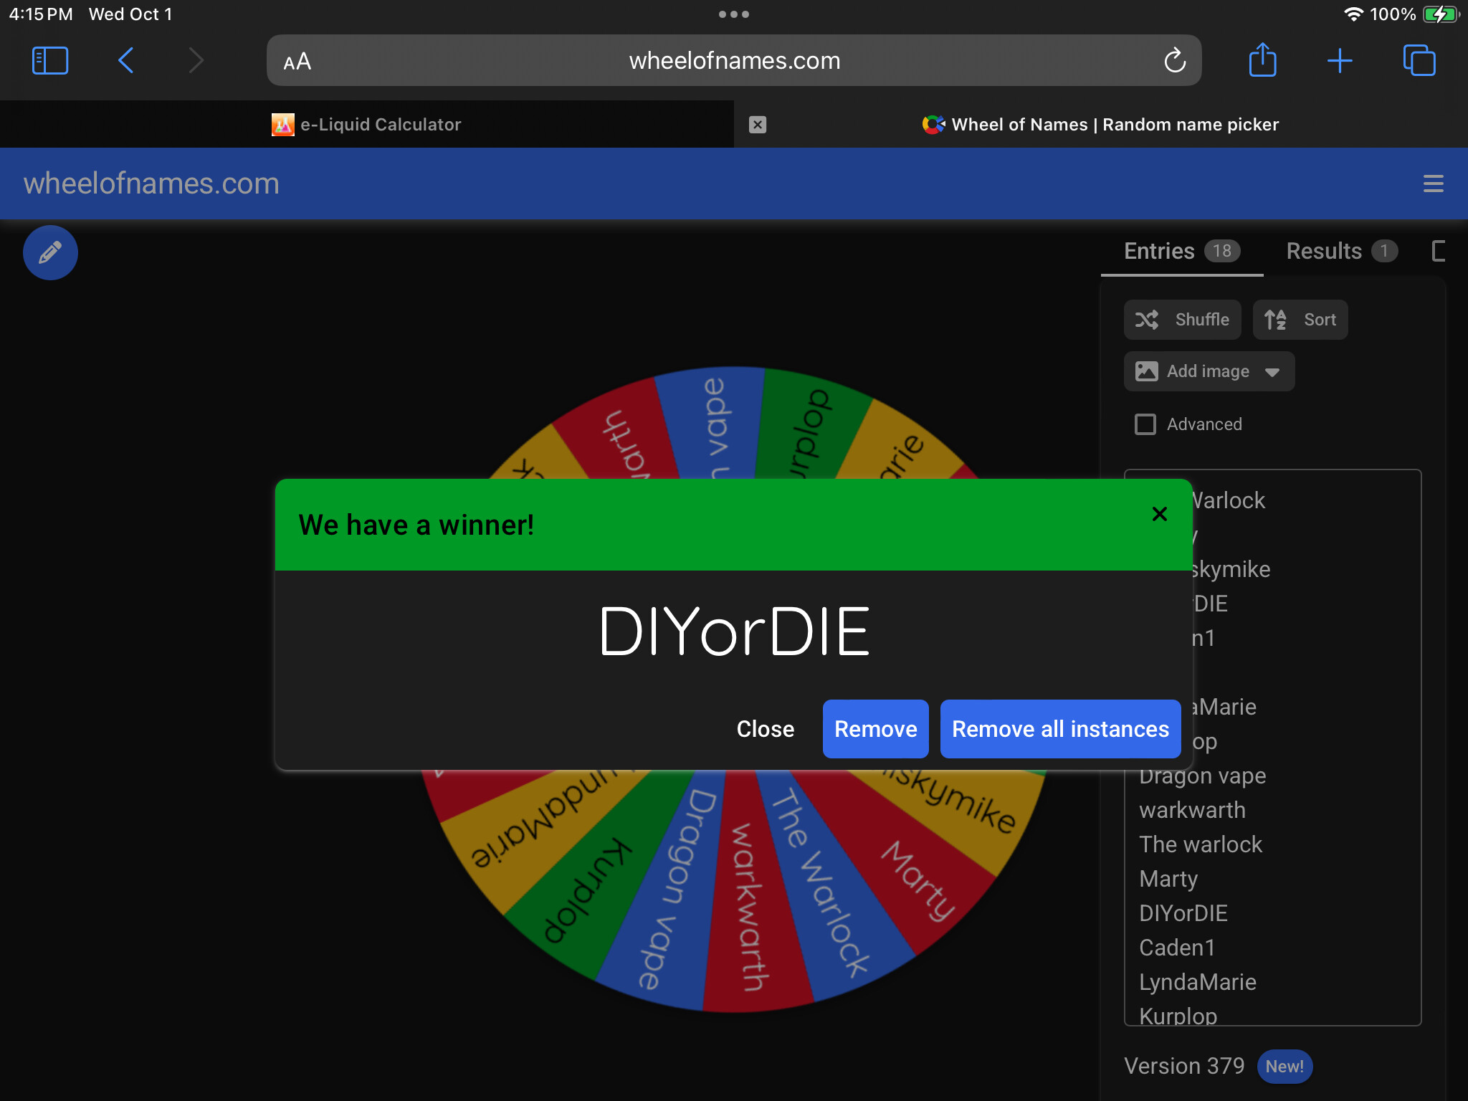Go back with the back arrow

[126, 61]
